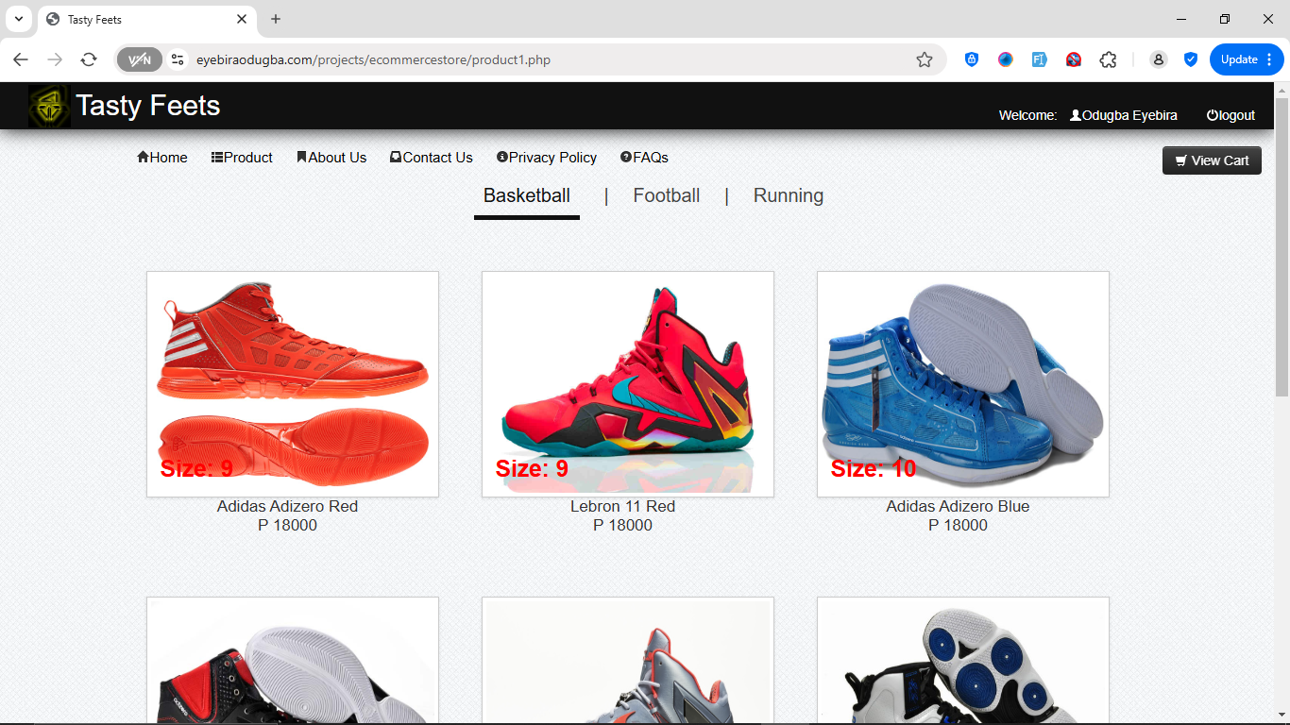
Task: Open the Product menu link
Action: [x=242, y=158]
